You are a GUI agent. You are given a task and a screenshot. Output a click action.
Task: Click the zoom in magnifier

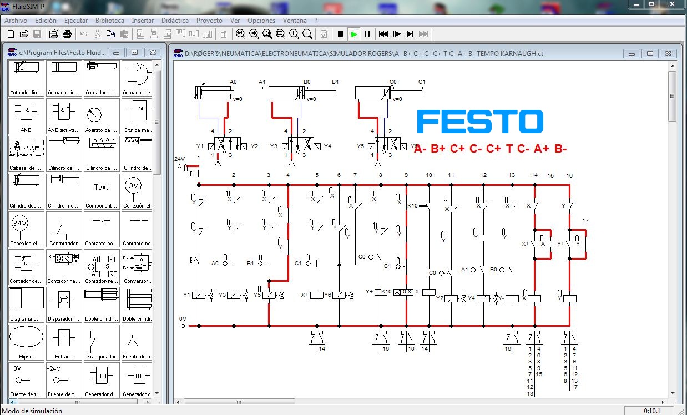294,34
